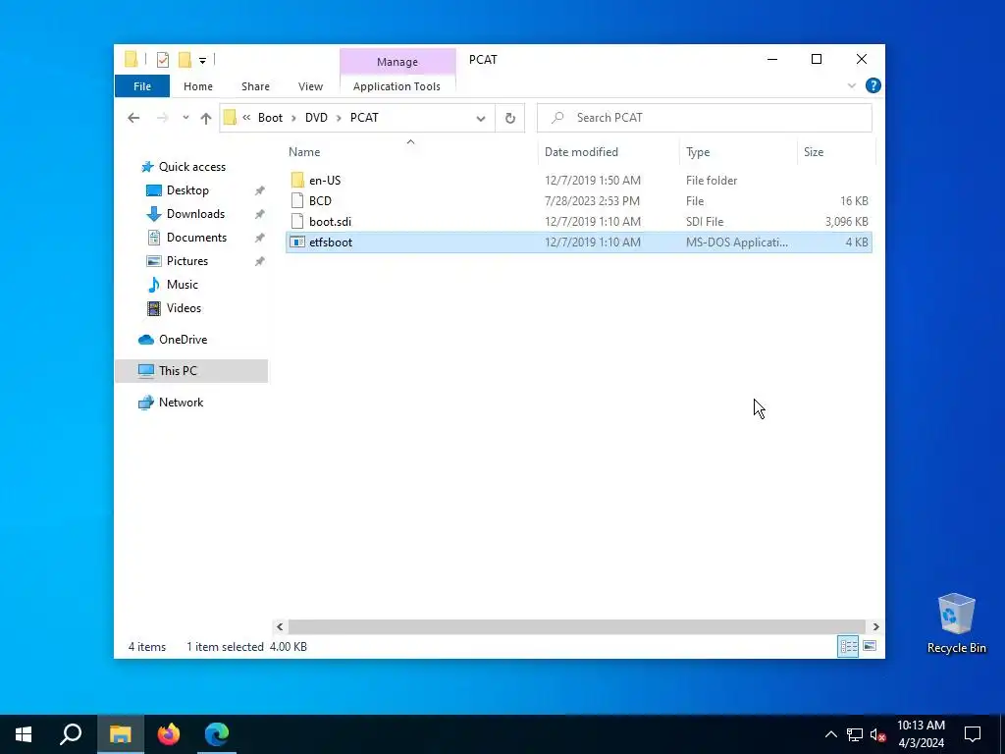Click the New folder quick access icon
The image size is (1005, 754).
[x=185, y=60]
